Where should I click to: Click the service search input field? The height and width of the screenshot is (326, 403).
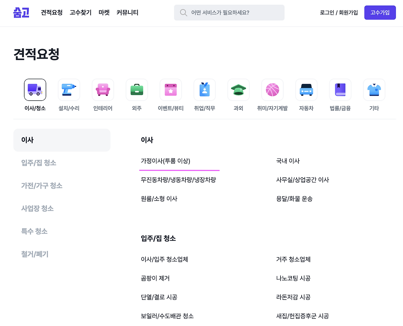tap(229, 13)
